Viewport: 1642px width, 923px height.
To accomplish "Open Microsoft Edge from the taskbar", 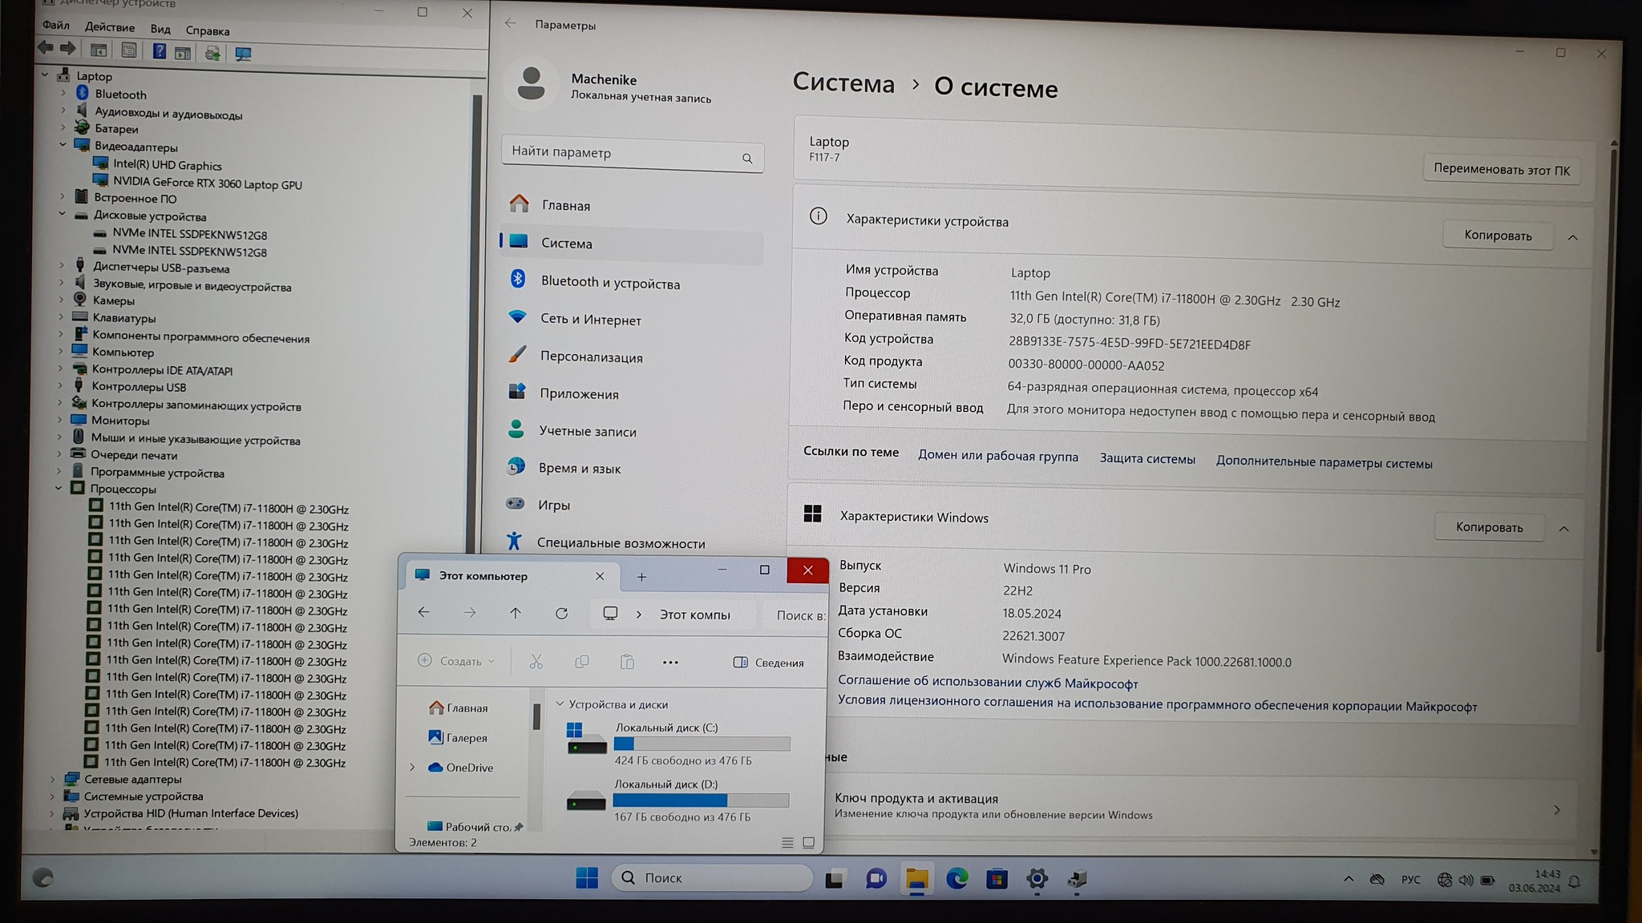I will pyautogui.click(x=956, y=879).
